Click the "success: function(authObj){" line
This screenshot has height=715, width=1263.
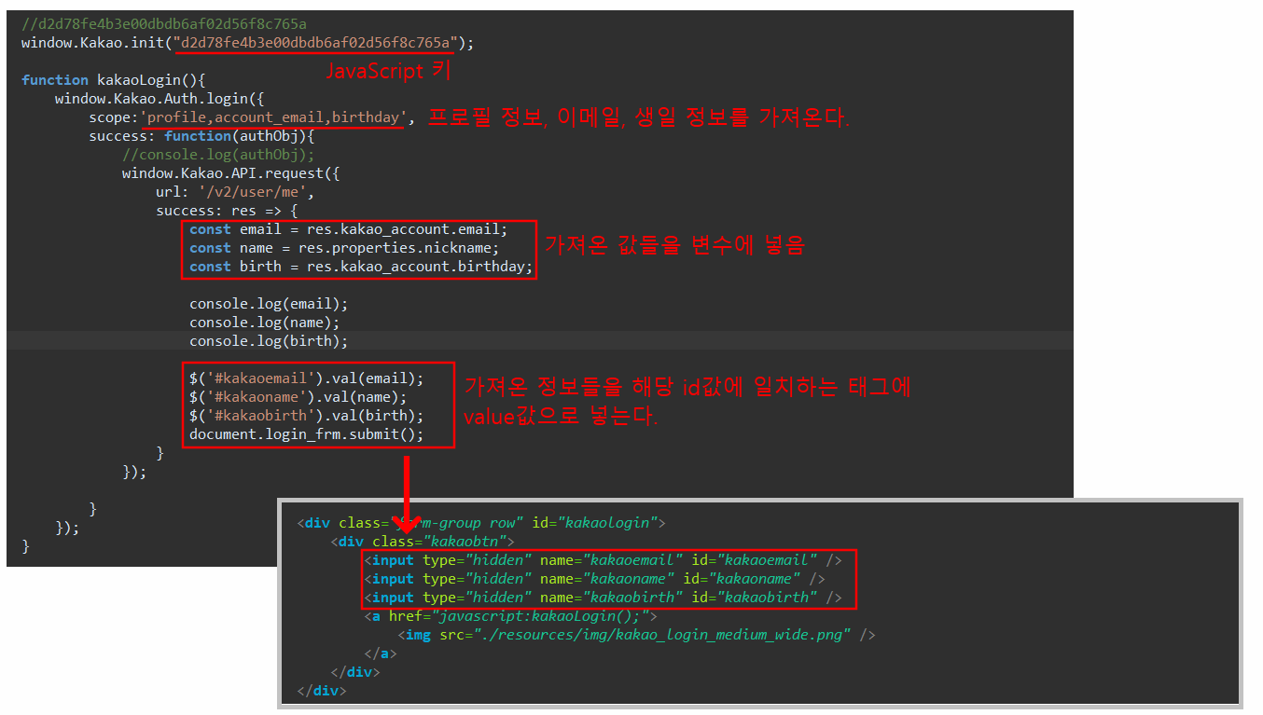[202, 136]
